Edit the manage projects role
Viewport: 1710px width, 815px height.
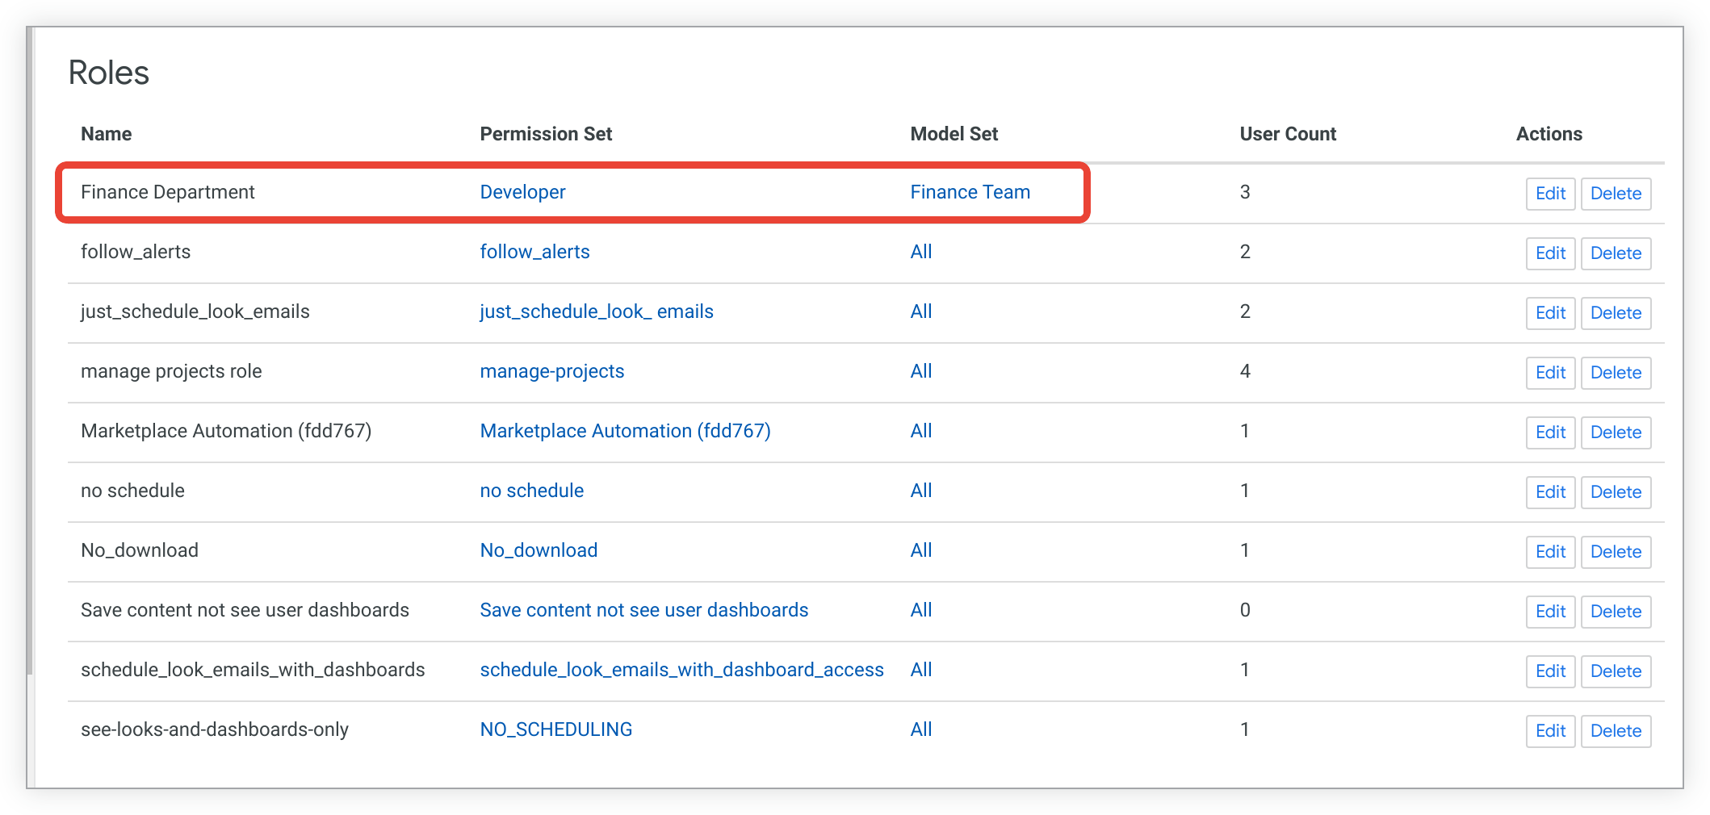click(1550, 373)
